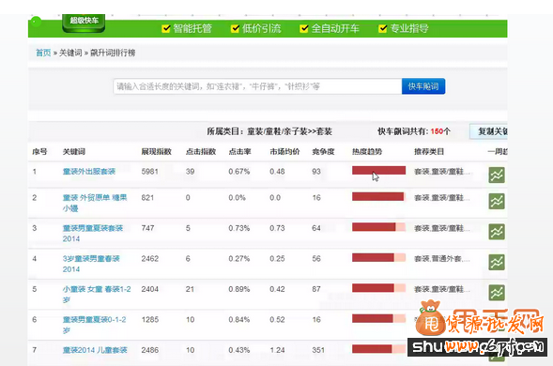Toggle the 低价引流 checkmark
This screenshot has width=553, height=366.
[235, 28]
